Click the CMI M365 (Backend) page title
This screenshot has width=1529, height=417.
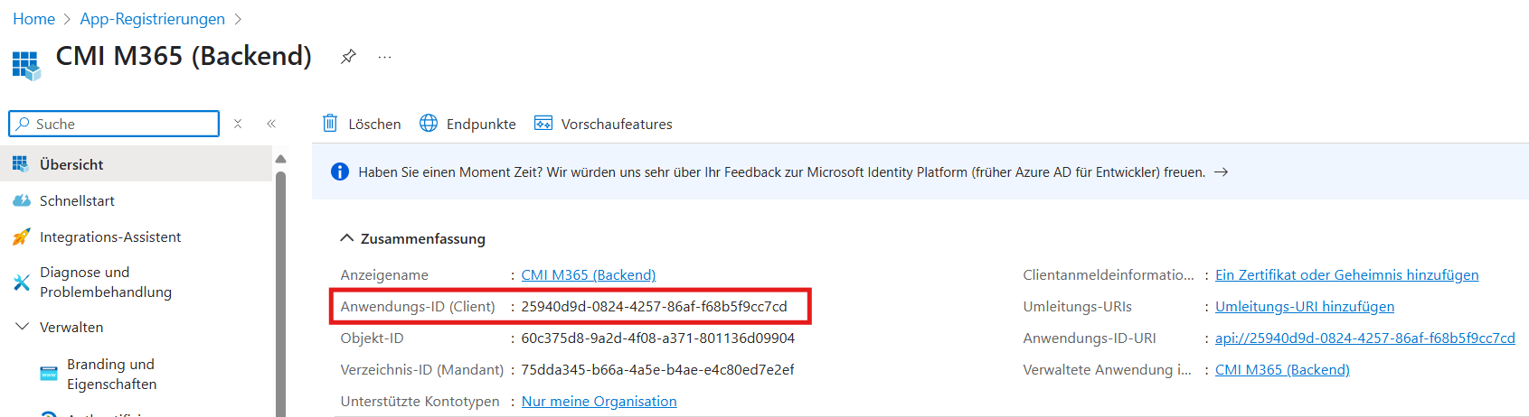[x=184, y=56]
